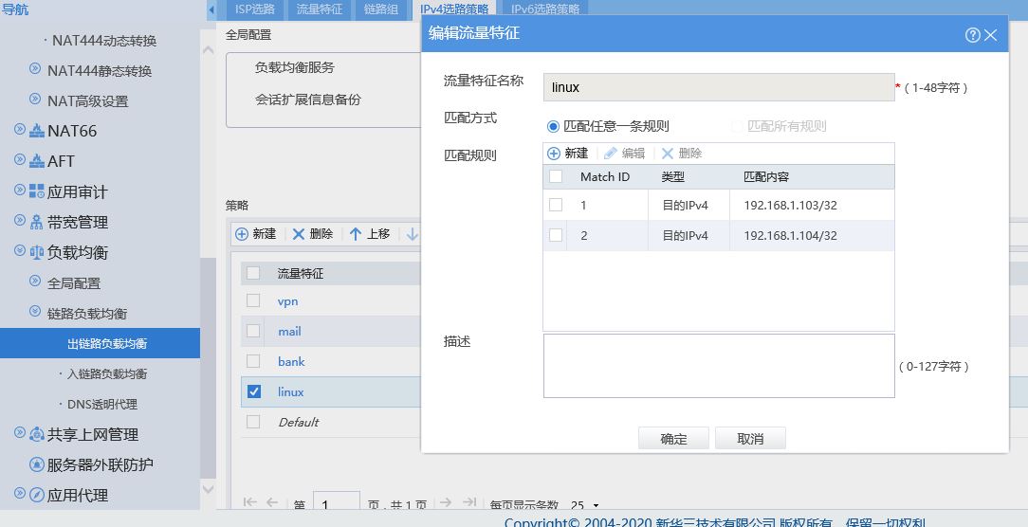This screenshot has height=527, width=1028.
Task: Click the 应用代理 compass icon
Action: point(37,495)
